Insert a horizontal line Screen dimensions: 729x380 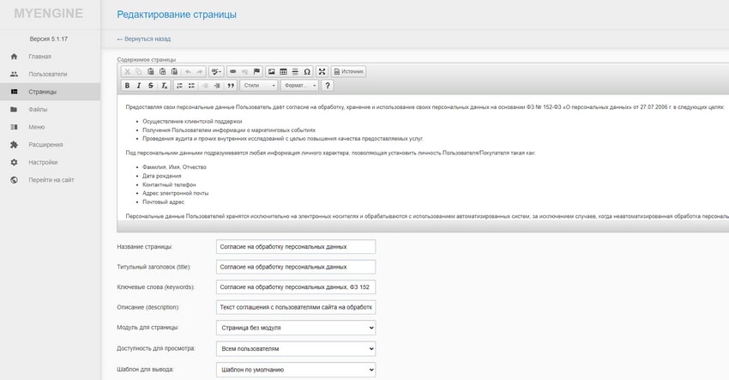295,72
